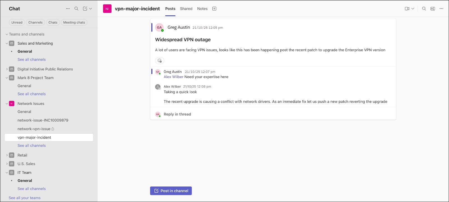Add a new tab with plus icon
Screen dimensions: 449x202
coord(214,9)
